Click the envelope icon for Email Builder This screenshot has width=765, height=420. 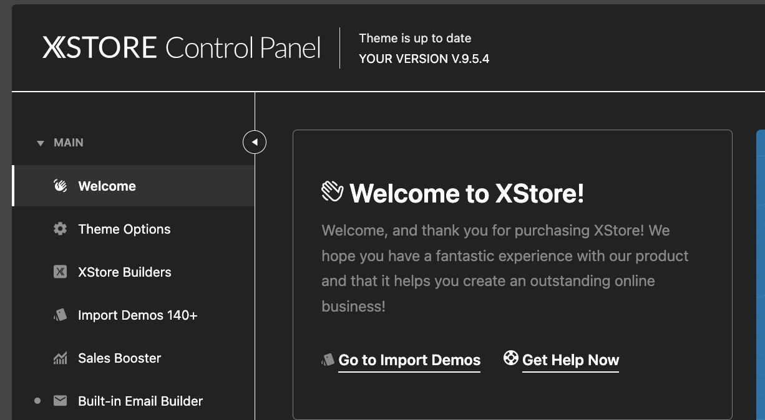click(60, 401)
